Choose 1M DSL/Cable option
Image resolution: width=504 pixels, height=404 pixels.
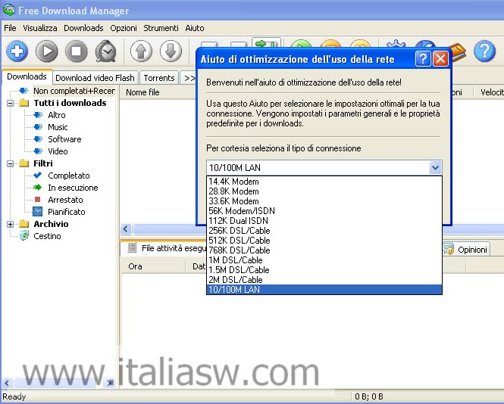(324, 260)
